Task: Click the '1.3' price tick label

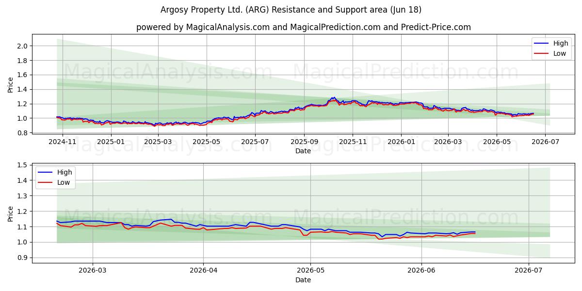Action: 23,196
